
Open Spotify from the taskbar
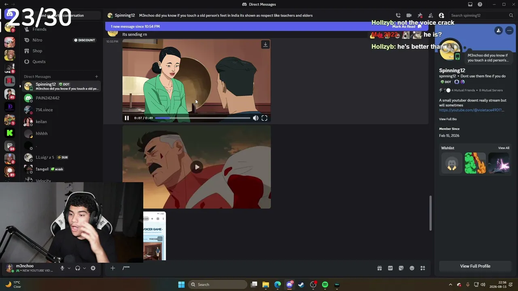pos(325,285)
